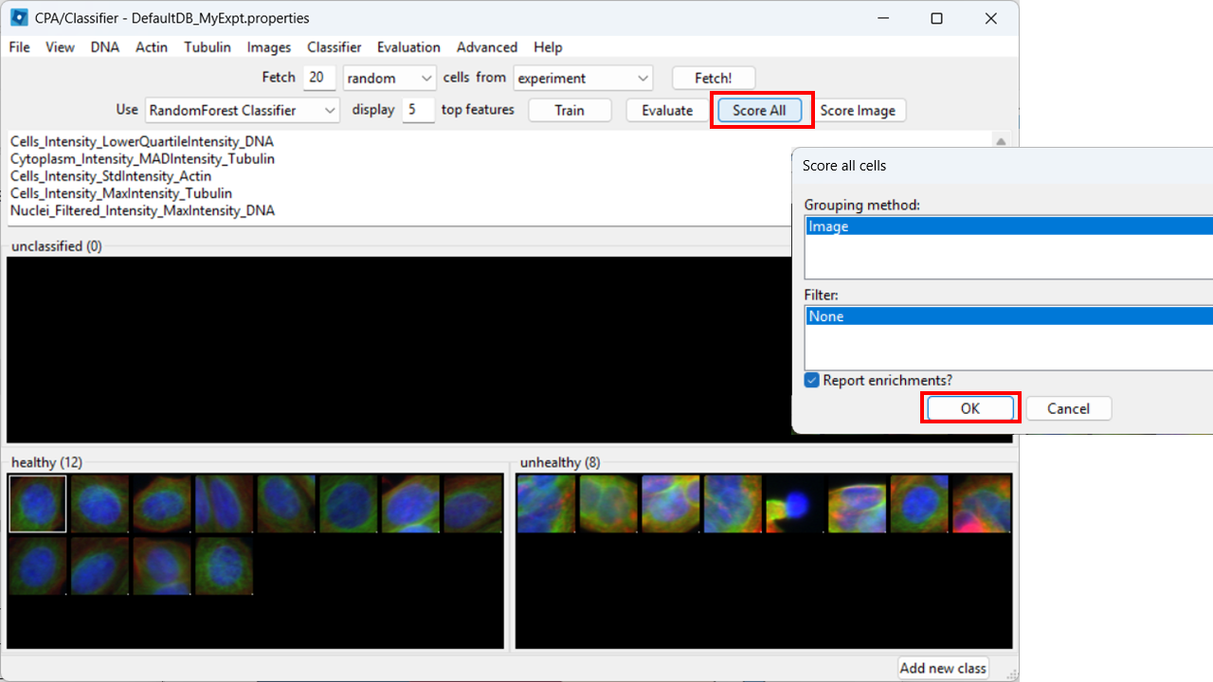The width and height of the screenshot is (1213, 682).
Task: Open the Advanced menu
Action: click(486, 46)
